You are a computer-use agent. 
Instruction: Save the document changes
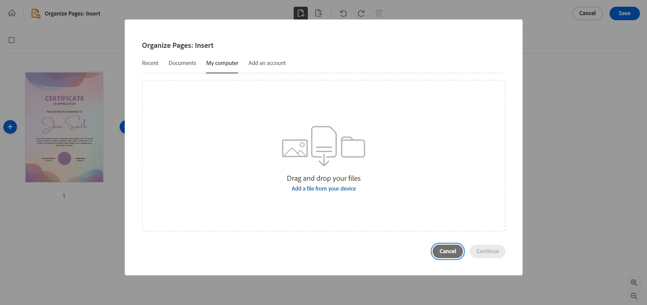(x=624, y=13)
